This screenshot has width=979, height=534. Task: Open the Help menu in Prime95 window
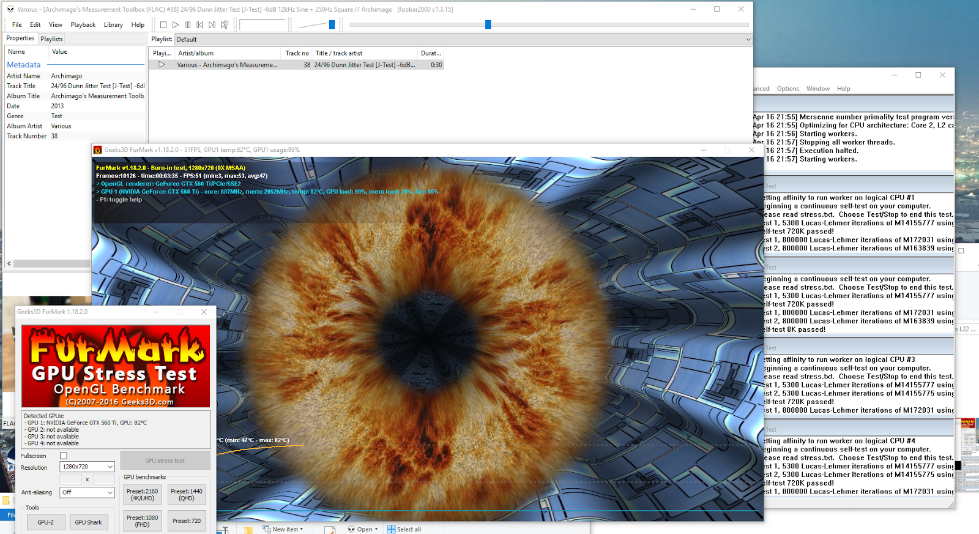click(x=844, y=89)
